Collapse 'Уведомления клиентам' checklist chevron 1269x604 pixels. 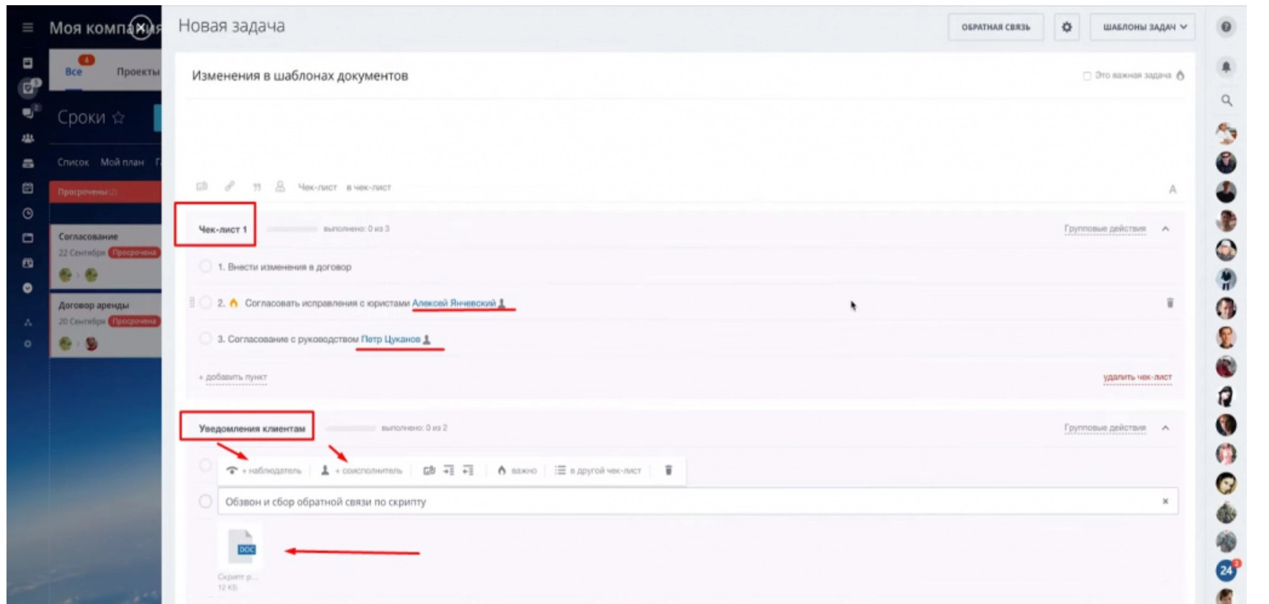(x=1165, y=428)
